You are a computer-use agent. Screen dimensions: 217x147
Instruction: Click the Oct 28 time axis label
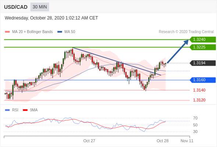click(163, 141)
